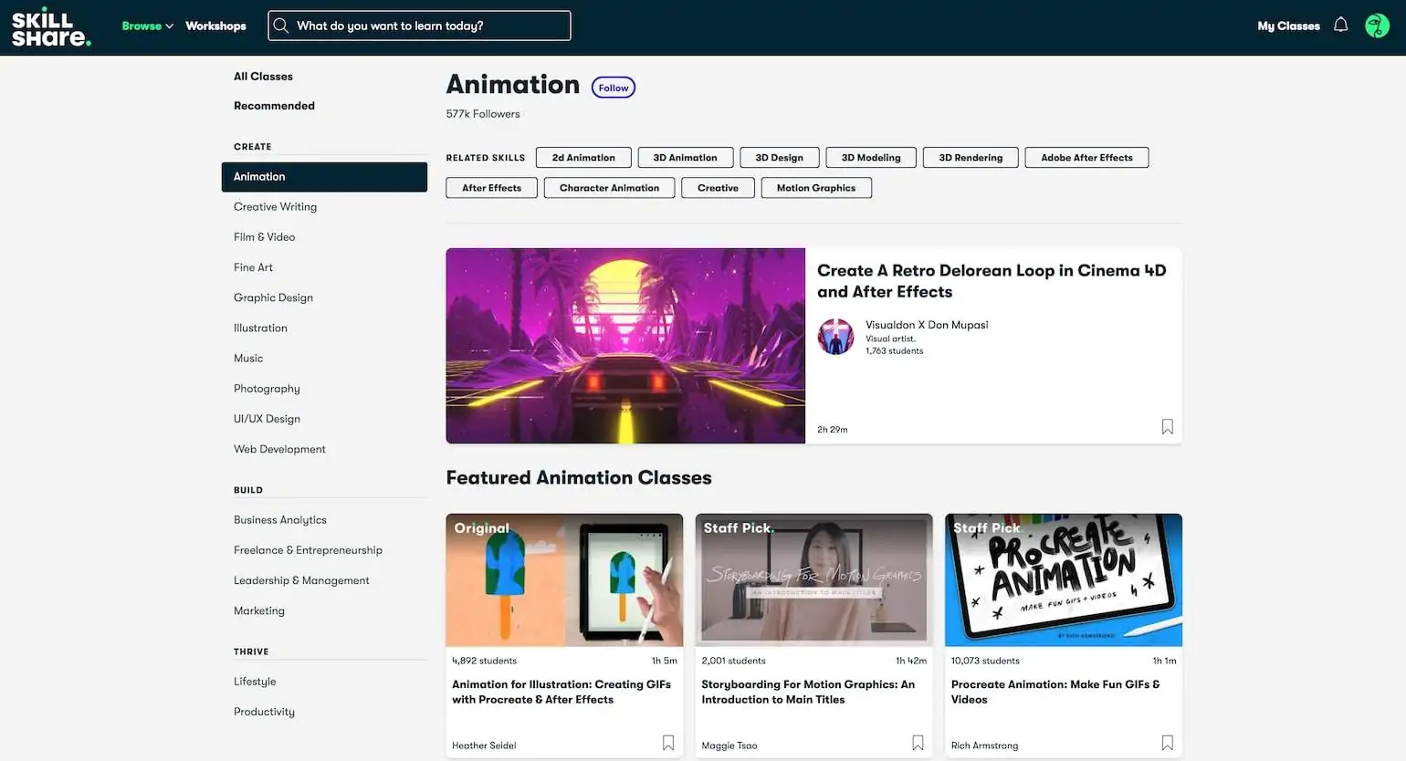
Task: Select the After Effects skill tag
Action: pyautogui.click(x=491, y=188)
